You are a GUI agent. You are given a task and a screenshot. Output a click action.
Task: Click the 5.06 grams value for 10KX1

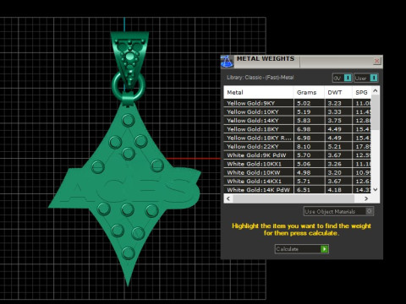(x=304, y=164)
